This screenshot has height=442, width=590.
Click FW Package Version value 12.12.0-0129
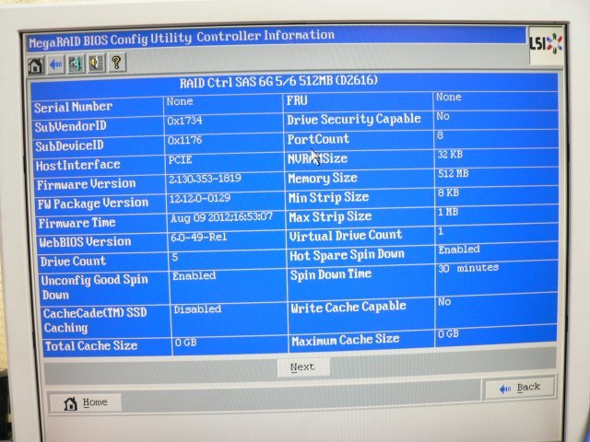tap(200, 198)
